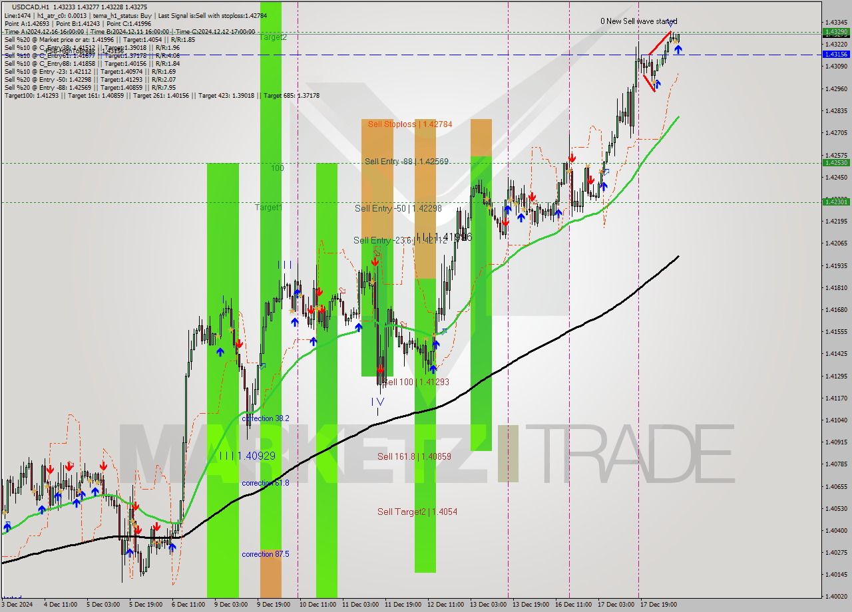Select the 'correction 87.5' label
The width and height of the screenshot is (852, 612).
point(266,554)
